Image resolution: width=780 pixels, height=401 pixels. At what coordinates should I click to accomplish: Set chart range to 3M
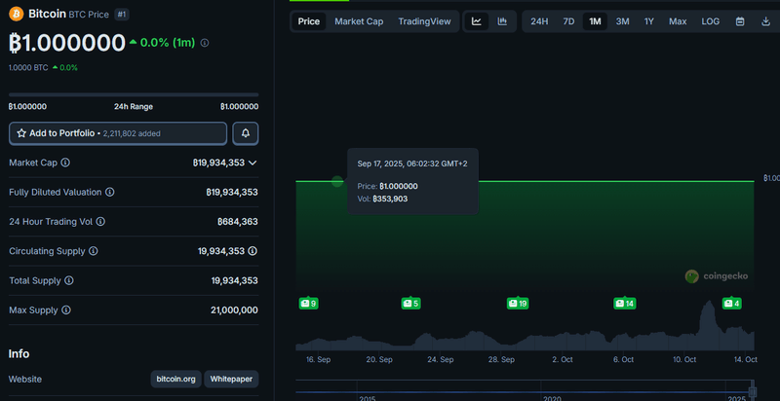click(622, 21)
